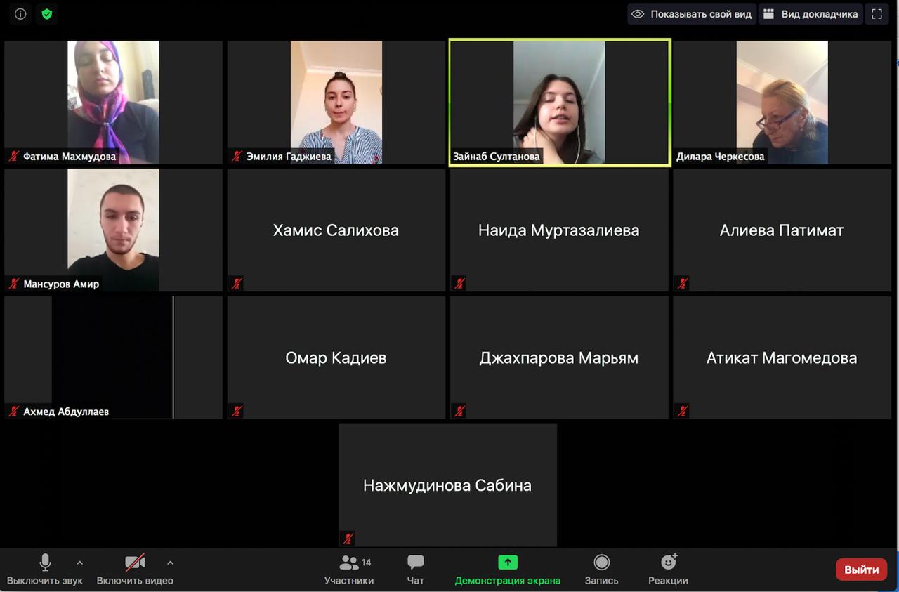Select Ахмед Абдуллаев dark video tile
Image resolution: width=899 pixels, height=592 pixels.
click(x=113, y=357)
